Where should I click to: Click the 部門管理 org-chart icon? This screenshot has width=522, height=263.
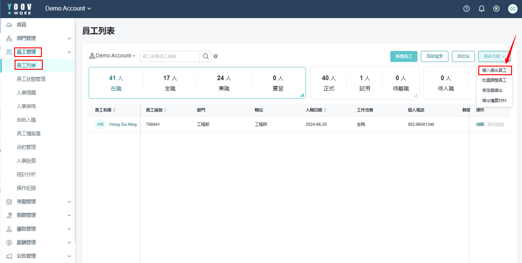tap(9, 38)
